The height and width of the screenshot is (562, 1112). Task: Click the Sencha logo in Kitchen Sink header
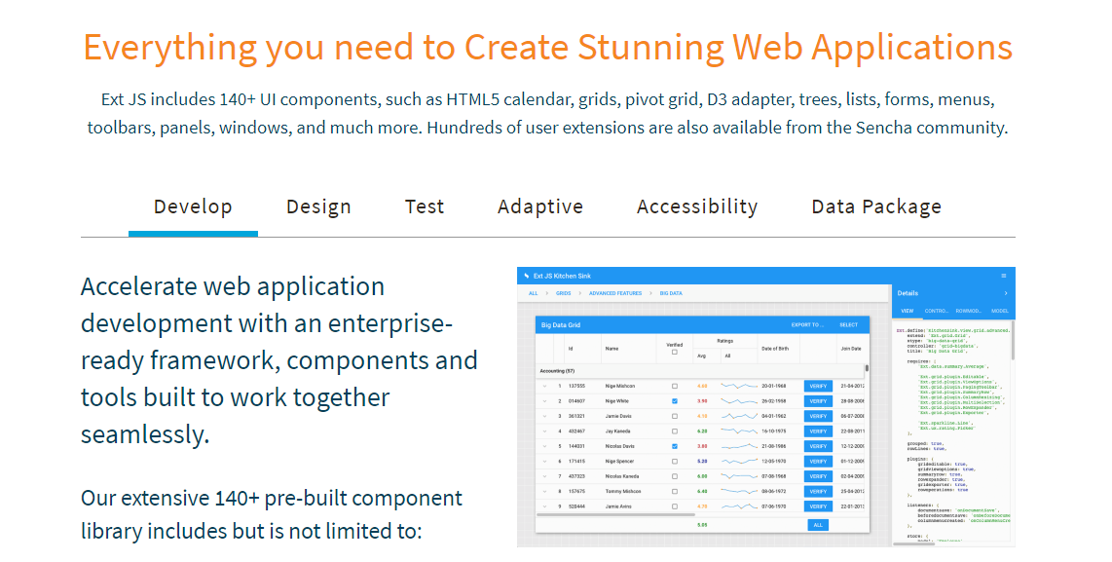526,276
